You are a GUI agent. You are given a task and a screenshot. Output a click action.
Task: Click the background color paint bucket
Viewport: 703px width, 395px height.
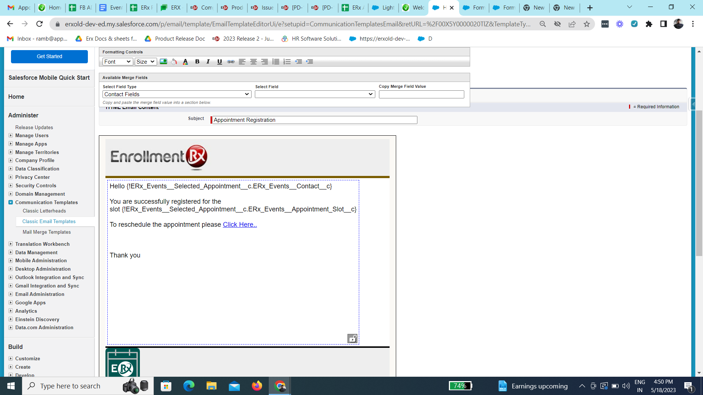pyautogui.click(x=174, y=61)
